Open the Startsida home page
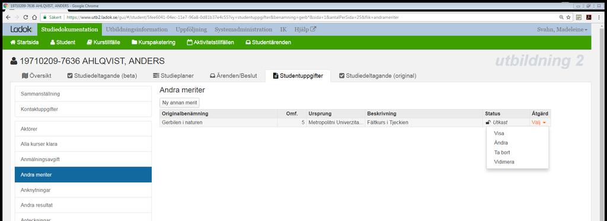607x221 pixels. click(24, 43)
